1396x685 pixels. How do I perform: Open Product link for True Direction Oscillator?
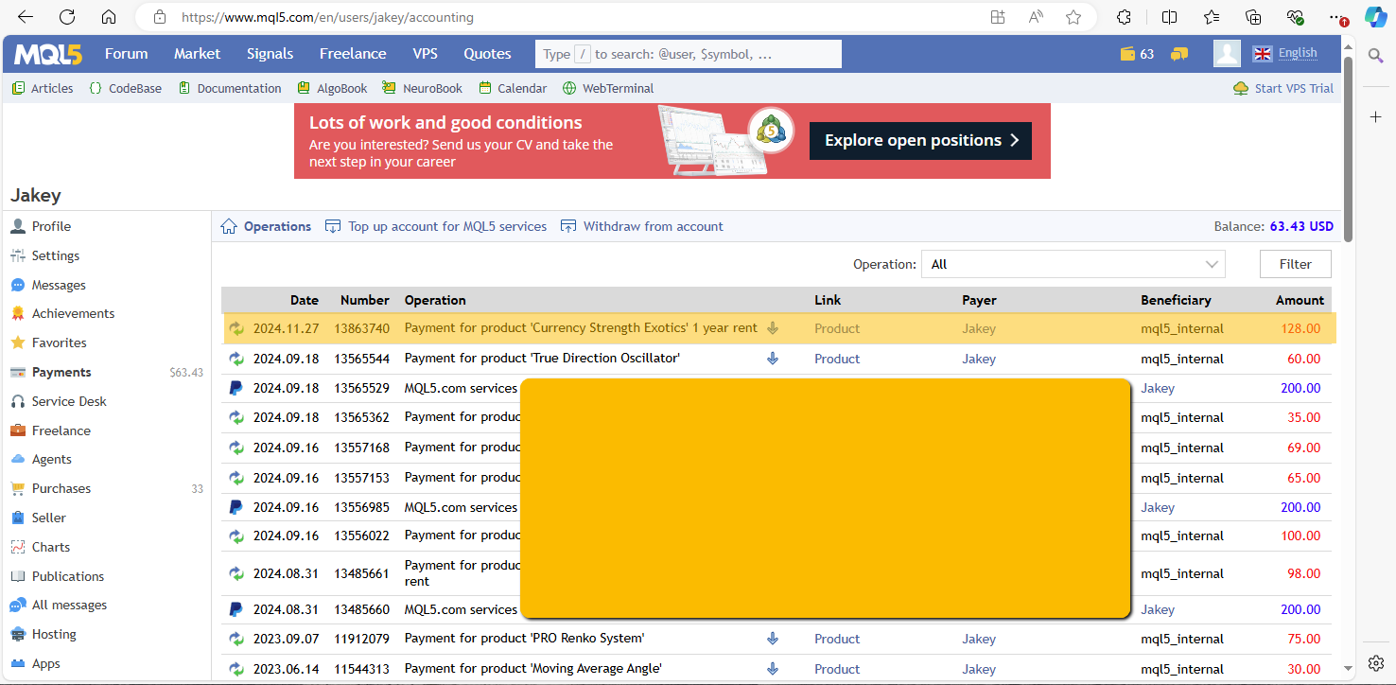tap(837, 359)
